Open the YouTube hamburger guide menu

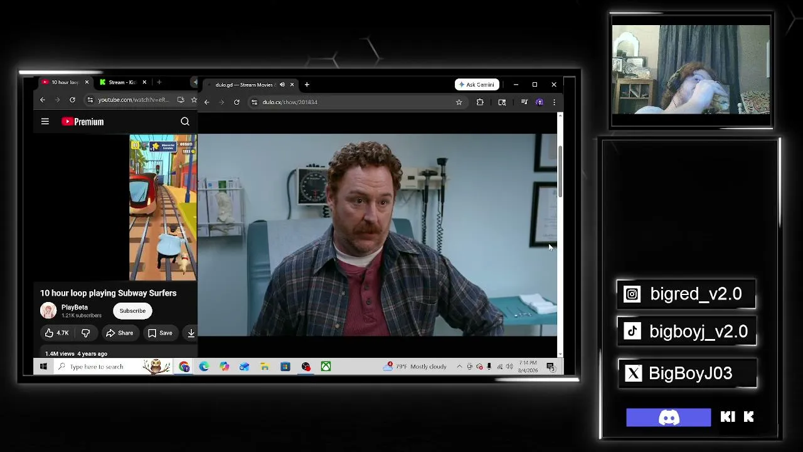pos(45,122)
